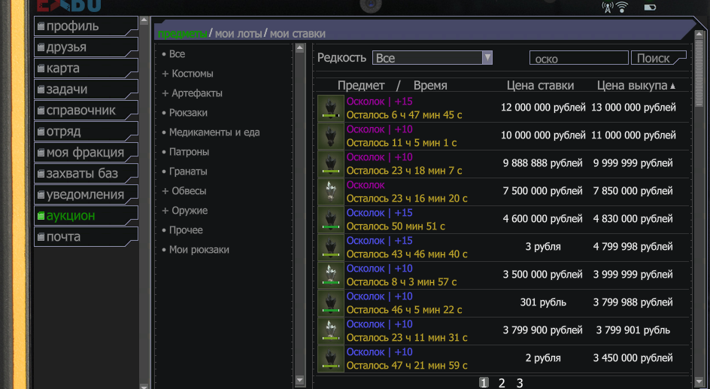Click the 3 рубля bid price
Viewport: 710px width, 389px height.
(543, 247)
